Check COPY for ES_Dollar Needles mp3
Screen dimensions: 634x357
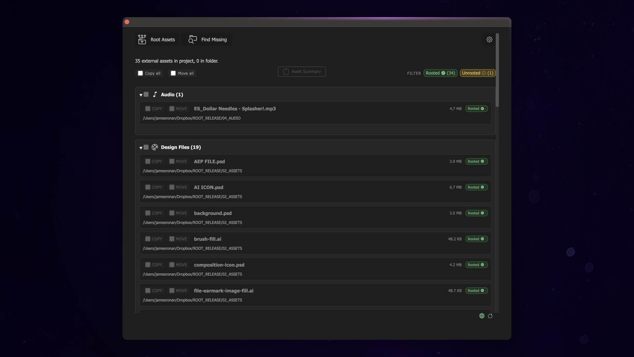coord(148,109)
